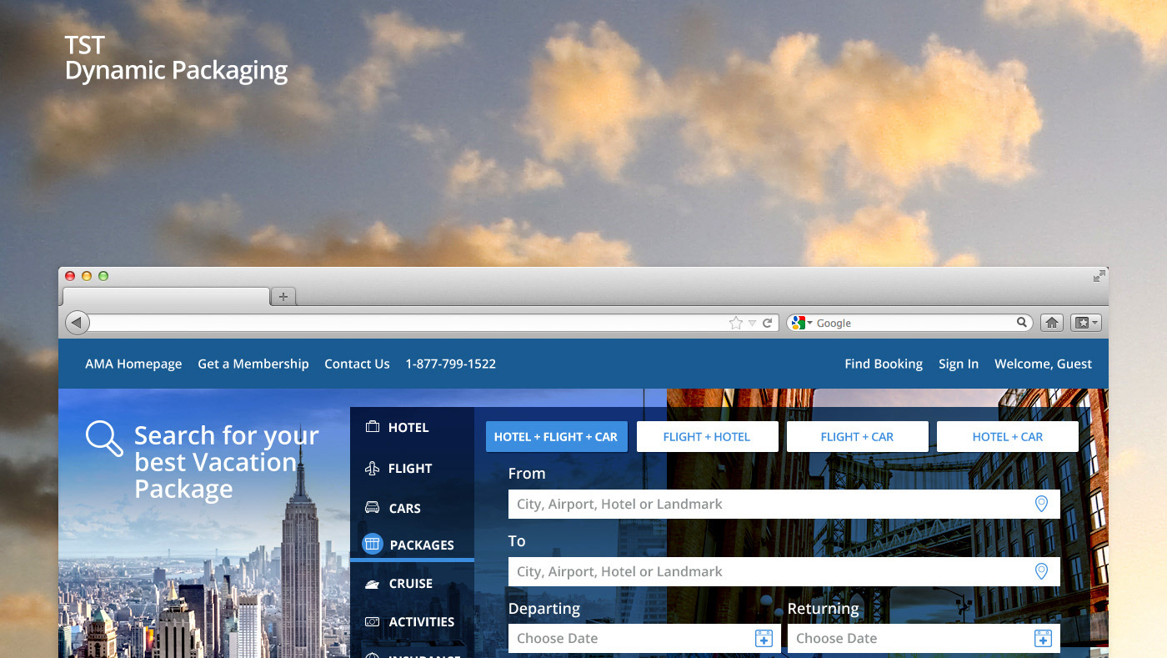This screenshot has height=658, width=1167.
Task: Select the empty browser tab
Action: pos(166,296)
